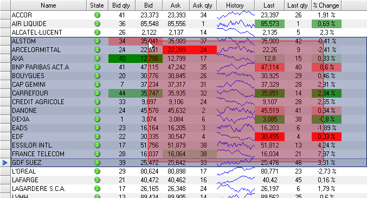Click the green Bid qty cell for AXA
The image size is (367, 198).
[122, 59]
